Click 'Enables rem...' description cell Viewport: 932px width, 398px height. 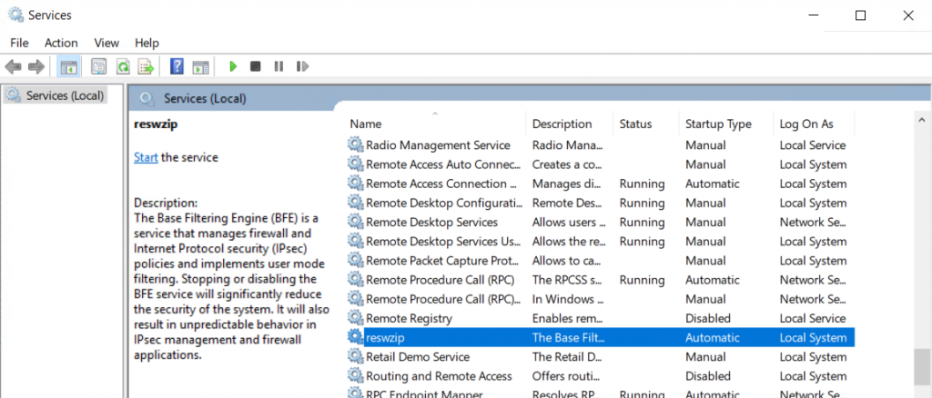click(568, 318)
